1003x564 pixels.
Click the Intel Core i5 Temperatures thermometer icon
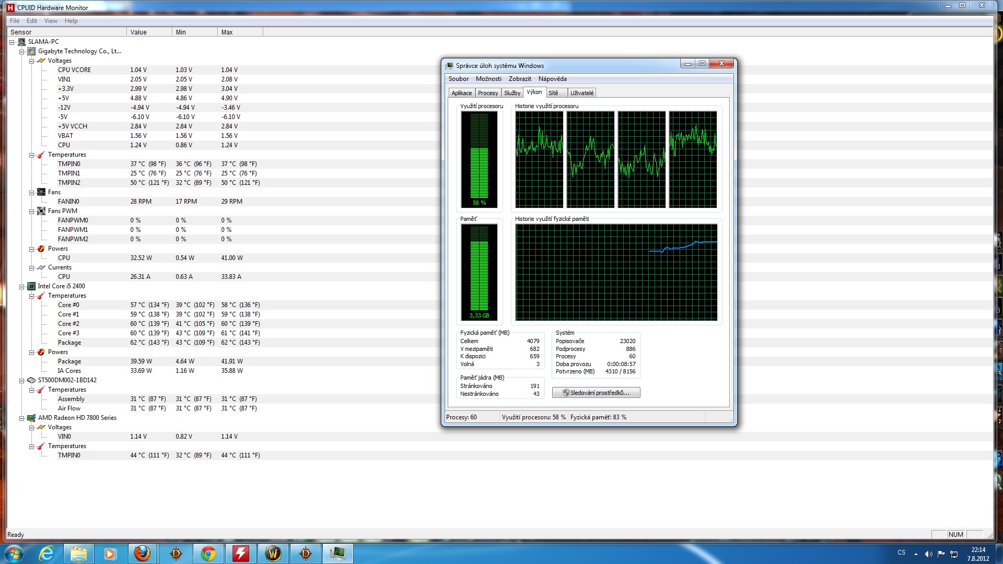[x=41, y=296]
